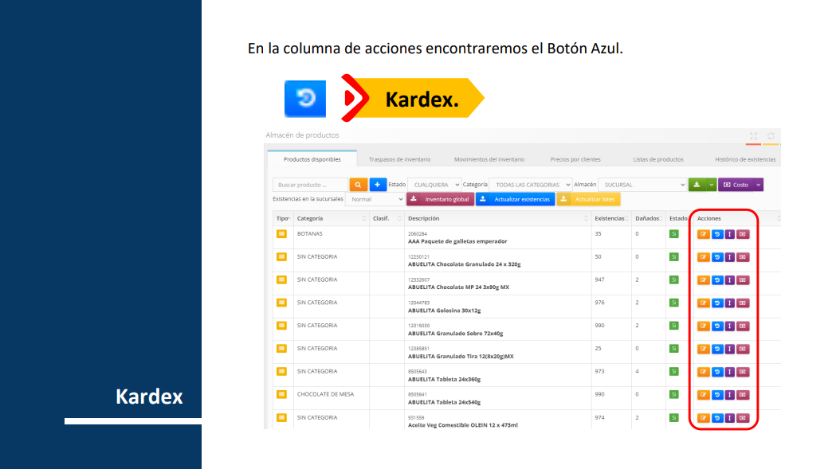Switch to Traspasos de inventario tab

[399, 159]
